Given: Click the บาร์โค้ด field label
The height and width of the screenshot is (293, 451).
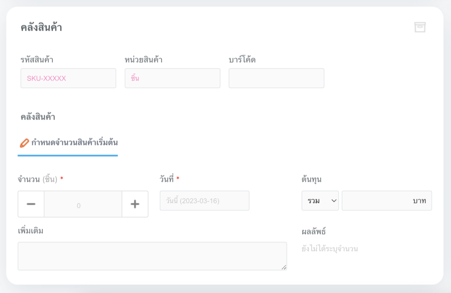Looking at the screenshot, I should [x=242, y=60].
